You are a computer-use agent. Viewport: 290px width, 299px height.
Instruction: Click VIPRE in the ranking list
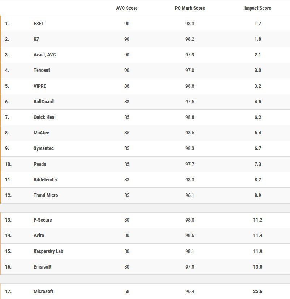[40, 86]
